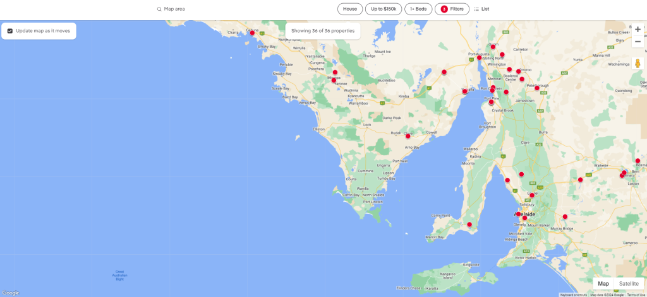Select the property marker near Waikerie
The image size is (647, 297).
pos(580,180)
